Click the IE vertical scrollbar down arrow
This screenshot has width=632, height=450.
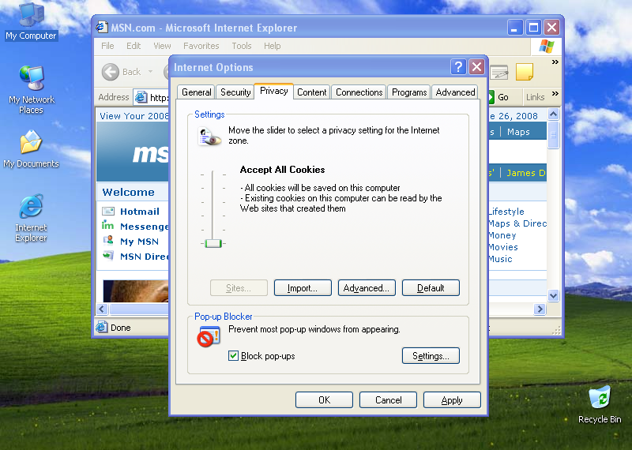click(554, 295)
